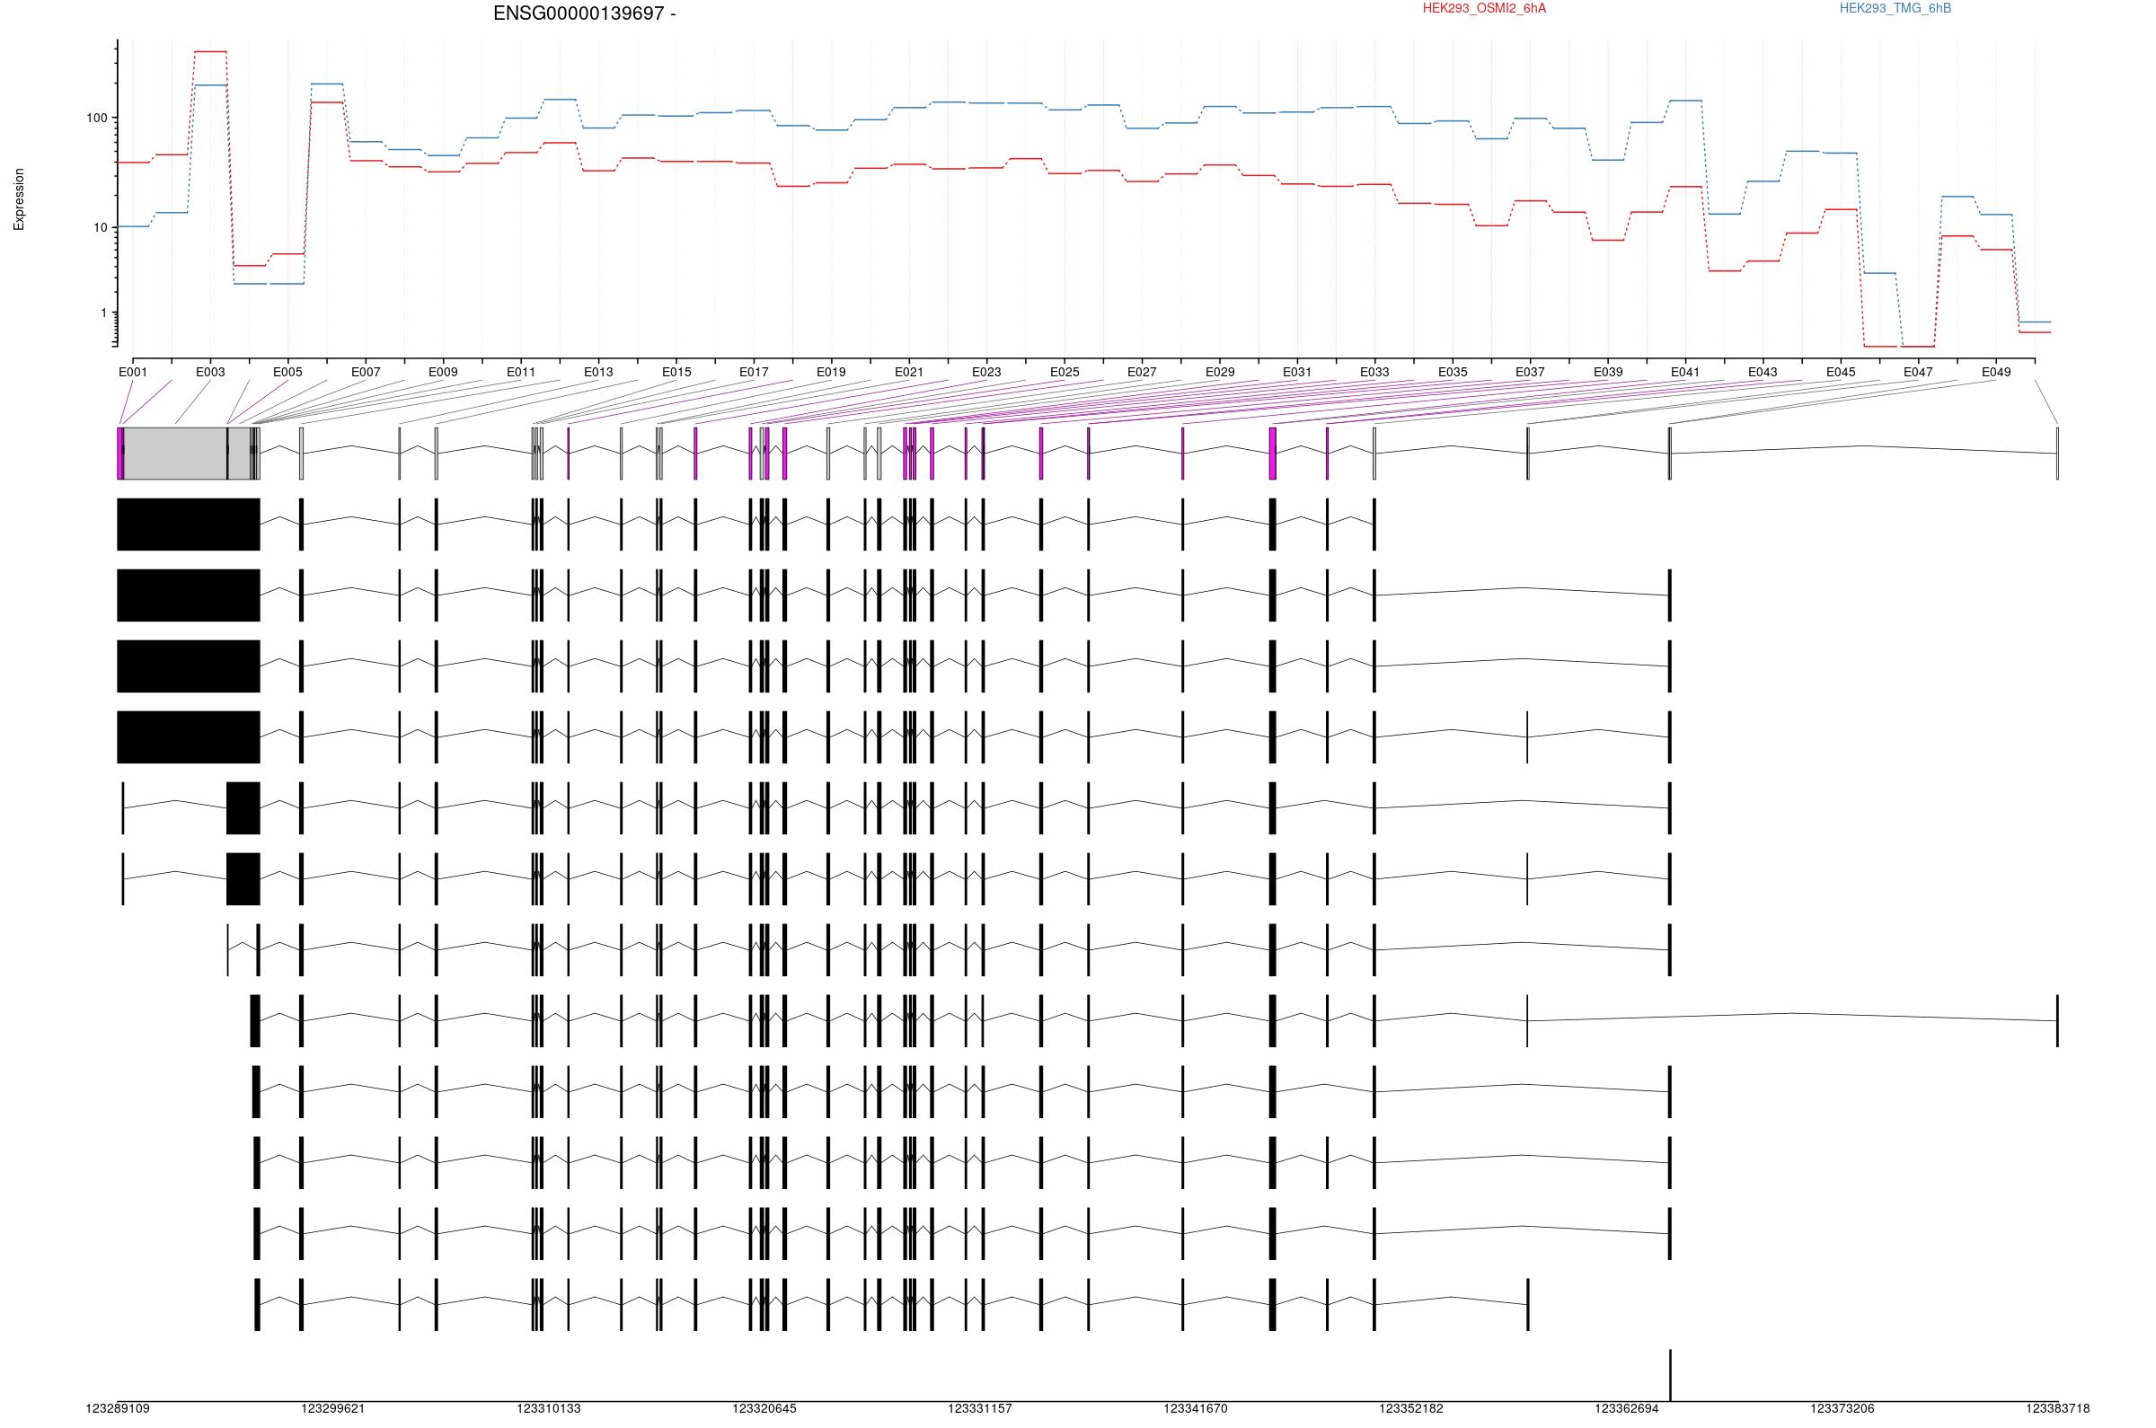Click exon bin label E041

pyautogui.click(x=1685, y=373)
